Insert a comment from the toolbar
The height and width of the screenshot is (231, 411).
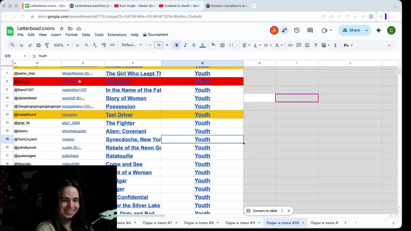[299, 45]
